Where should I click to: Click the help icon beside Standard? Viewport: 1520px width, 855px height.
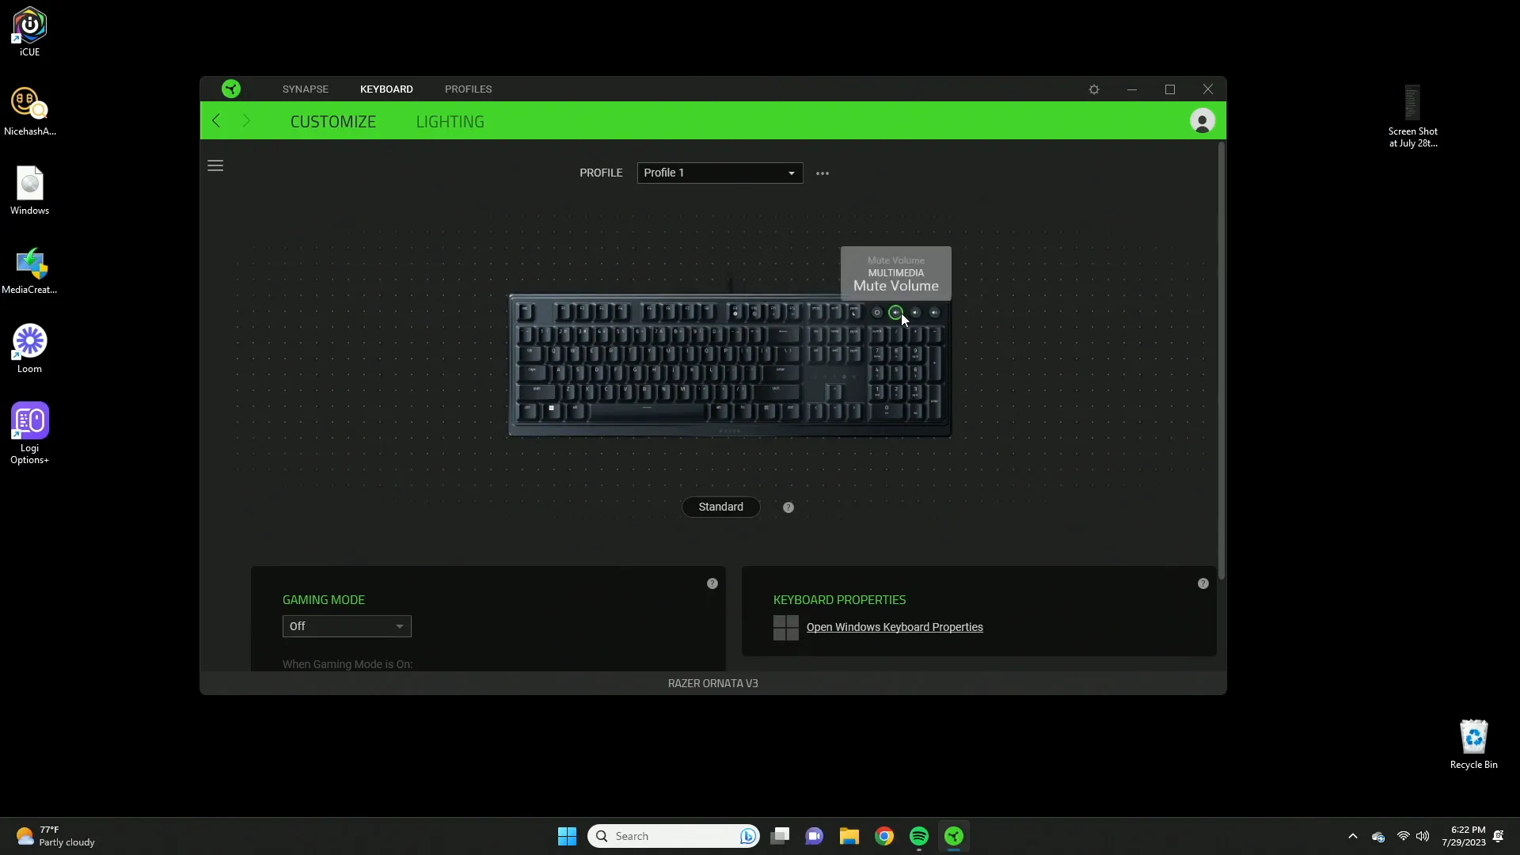(x=788, y=507)
